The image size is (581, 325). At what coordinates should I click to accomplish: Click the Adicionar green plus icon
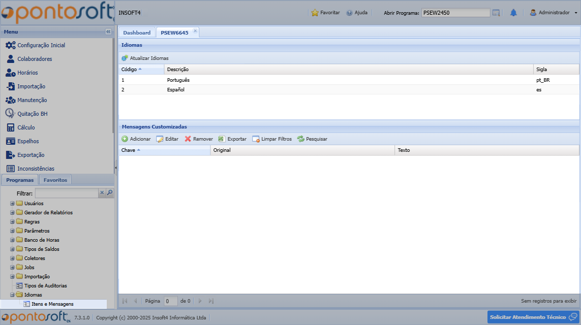pyautogui.click(x=125, y=139)
